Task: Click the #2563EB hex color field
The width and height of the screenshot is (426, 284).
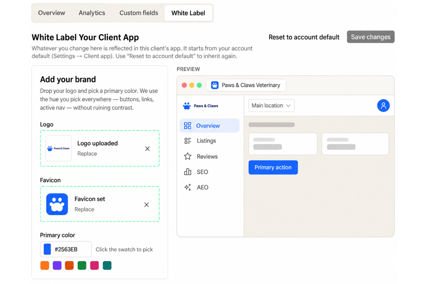Action: point(66,249)
